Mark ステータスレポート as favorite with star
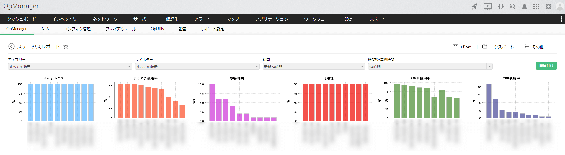This screenshot has width=565, height=155. pos(66,46)
